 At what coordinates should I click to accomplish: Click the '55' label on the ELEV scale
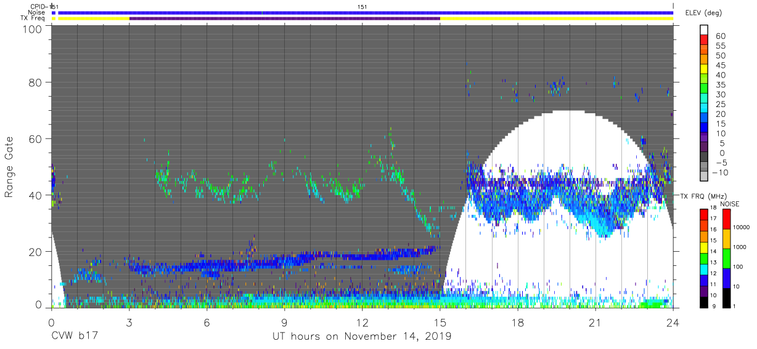tap(720, 46)
